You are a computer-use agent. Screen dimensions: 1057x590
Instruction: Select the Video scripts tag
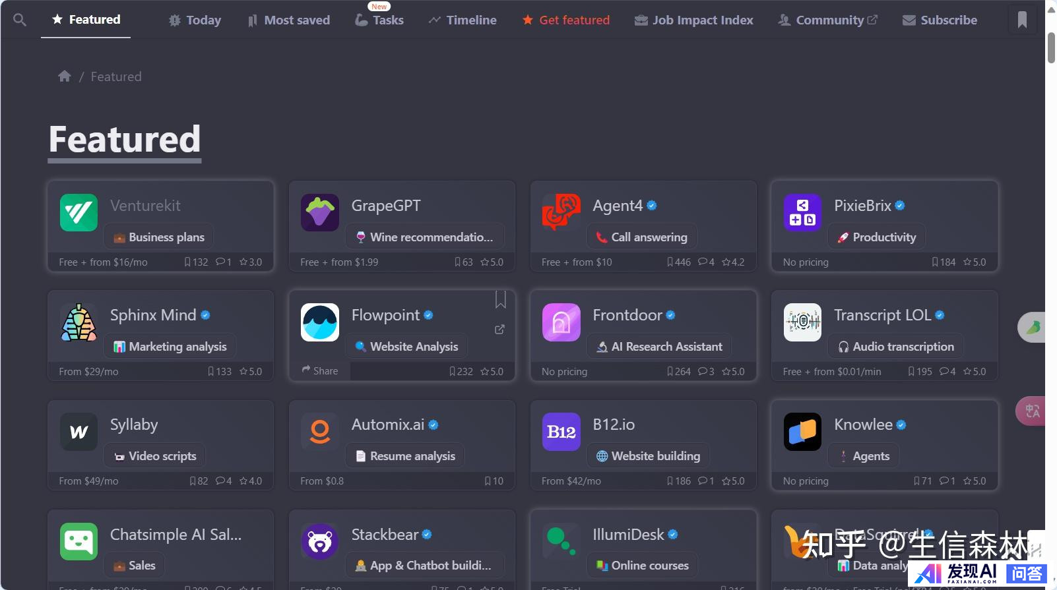pos(155,456)
